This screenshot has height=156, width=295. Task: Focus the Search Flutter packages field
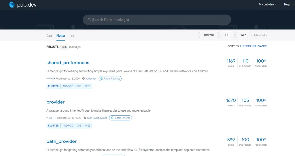pos(157,20)
